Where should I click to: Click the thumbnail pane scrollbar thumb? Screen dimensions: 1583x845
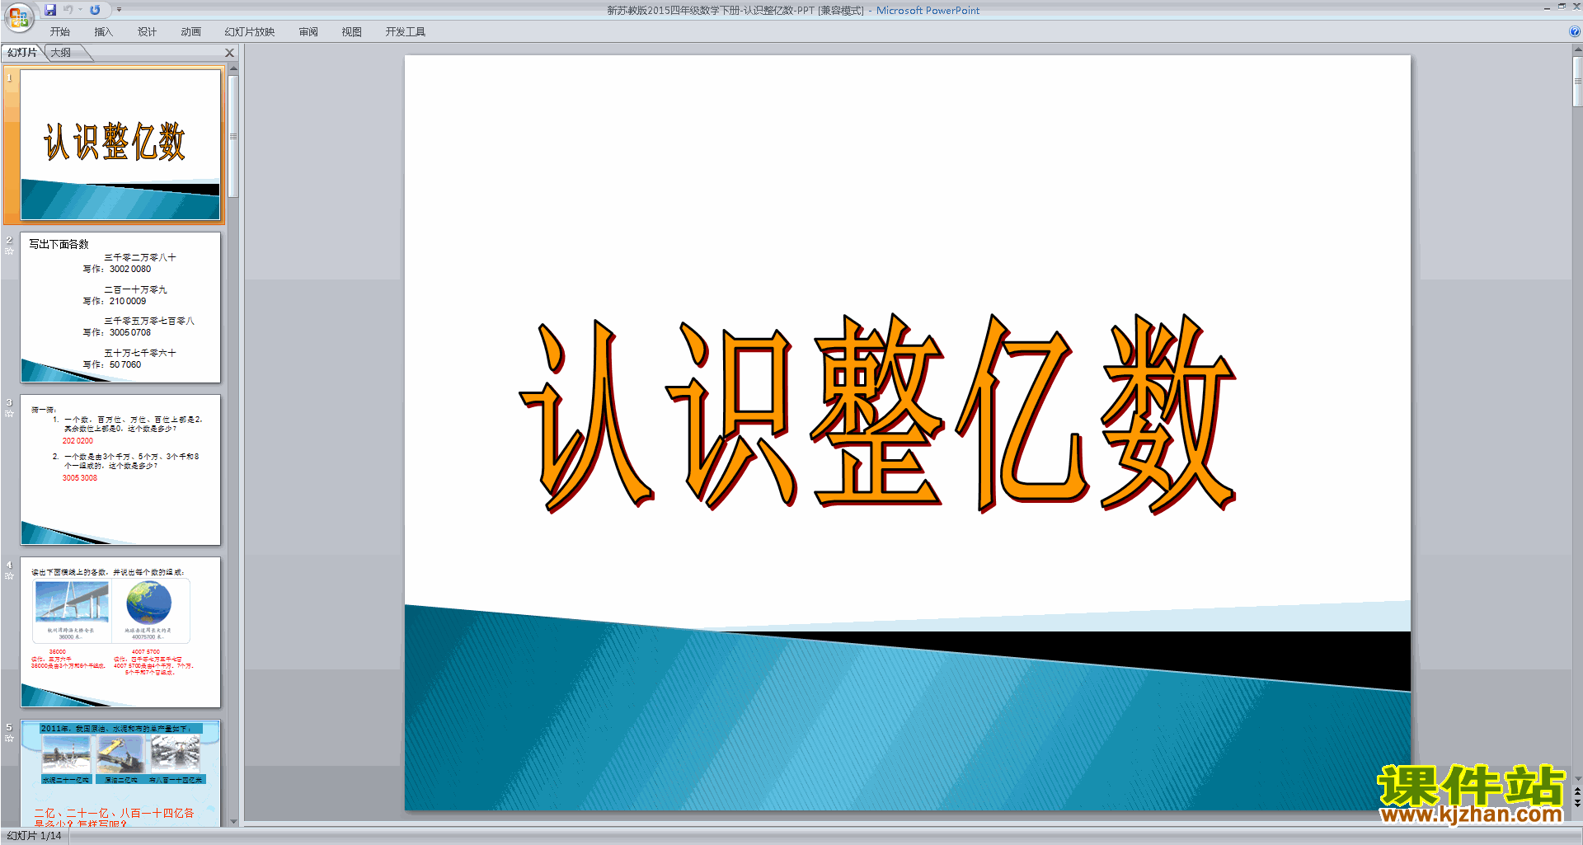pyautogui.click(x=233, y=137)
